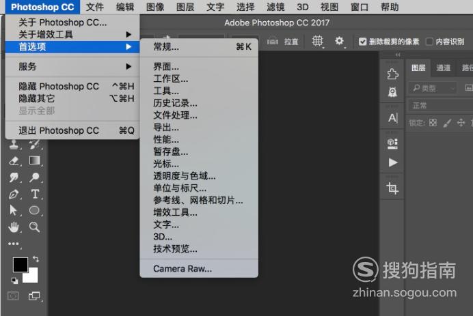Open 技术预览... preferences
Viewport: 473px width, 316px height.
pyautogui.click(x=199, y=249)
